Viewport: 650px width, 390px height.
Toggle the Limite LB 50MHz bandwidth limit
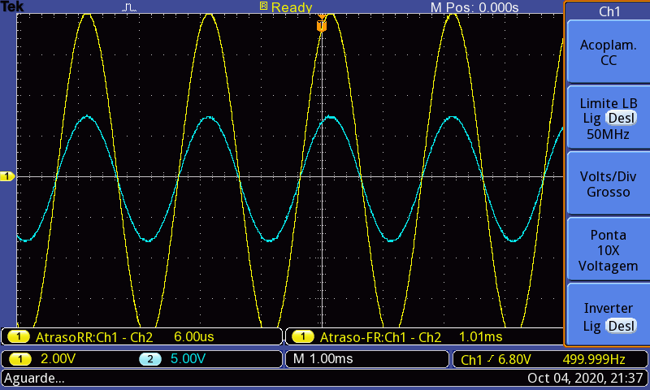(608, 118)
